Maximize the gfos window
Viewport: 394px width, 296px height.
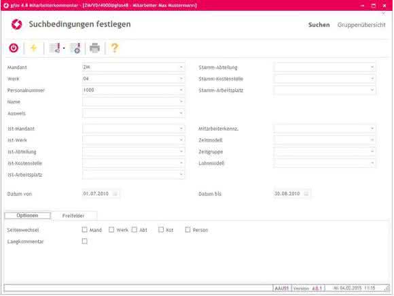tap(374, 5)
